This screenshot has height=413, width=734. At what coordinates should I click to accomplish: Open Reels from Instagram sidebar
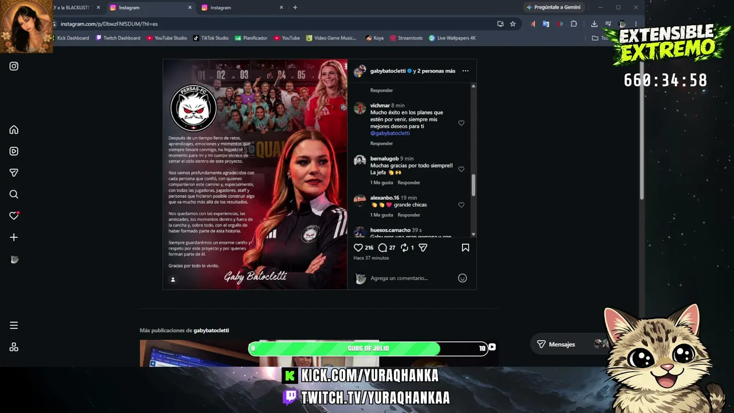tap(14, 151)
